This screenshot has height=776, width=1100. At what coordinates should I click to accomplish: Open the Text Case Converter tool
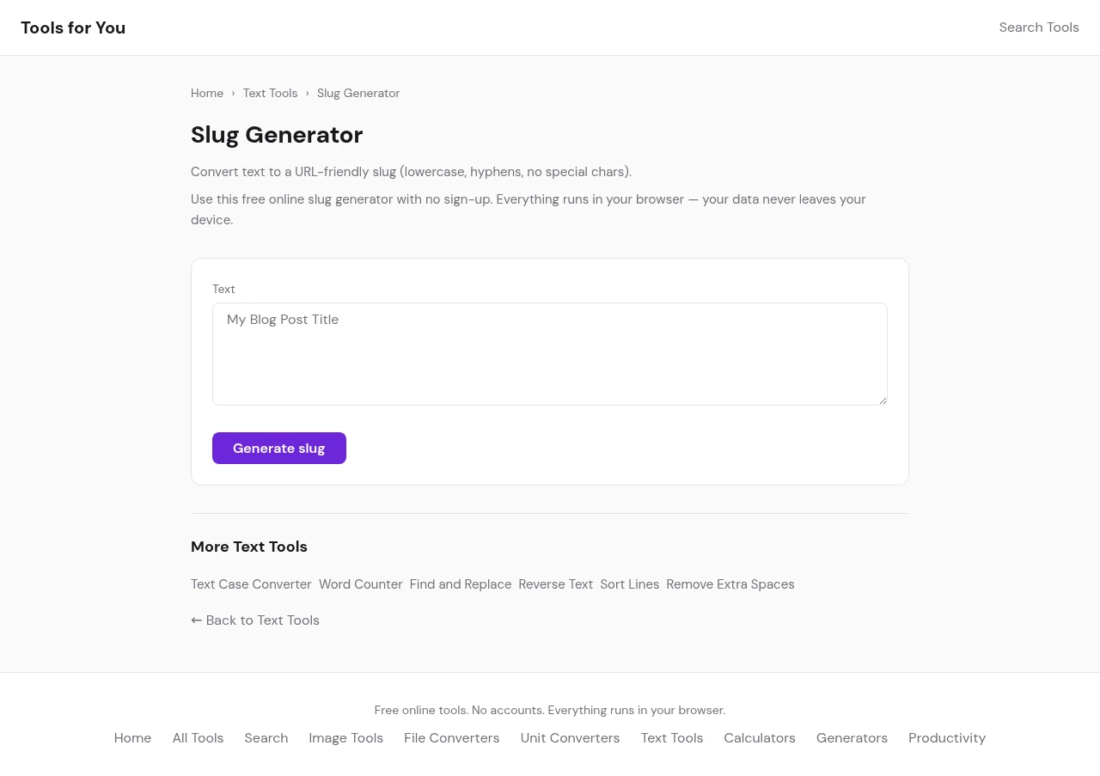pyautogui.click(x=251, y=584)
